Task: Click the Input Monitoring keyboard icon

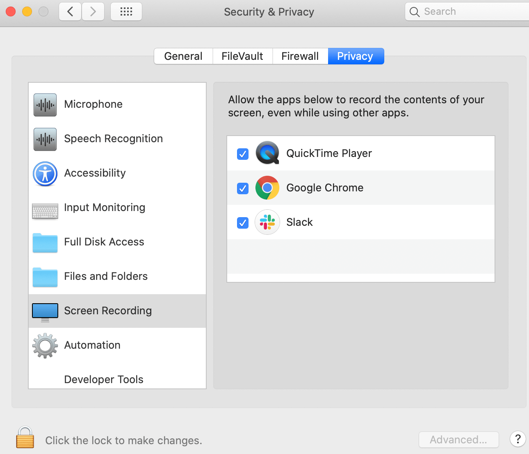Action: click(45, 211)
